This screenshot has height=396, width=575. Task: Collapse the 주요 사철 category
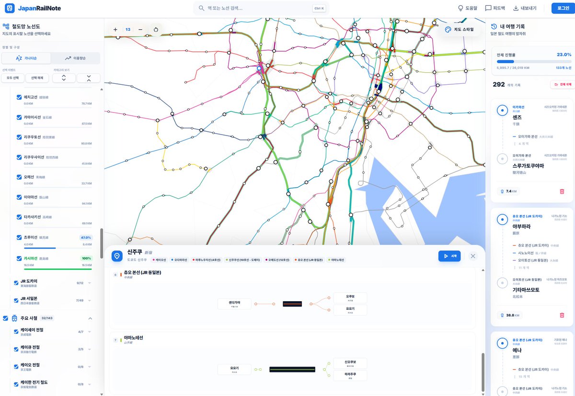(x=89, y=318)
